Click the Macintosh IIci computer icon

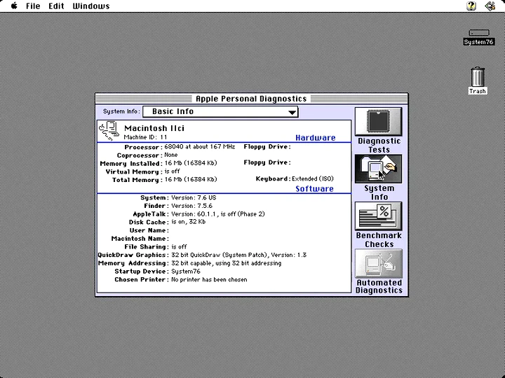coord(109,131)
